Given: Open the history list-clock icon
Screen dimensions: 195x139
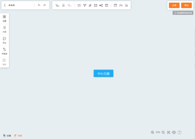Looking at the screenshot, I should [126, 5].
